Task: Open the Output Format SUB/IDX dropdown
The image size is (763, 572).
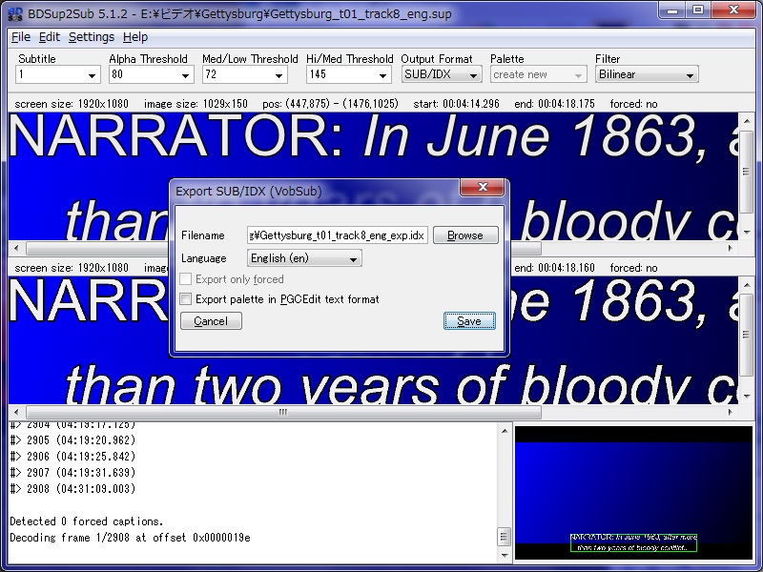Action: point(441,74)
